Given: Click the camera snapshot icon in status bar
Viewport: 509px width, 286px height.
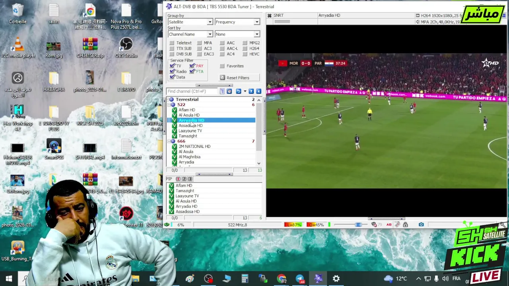Looking at the screenshot, I should (x=421, y=225).
